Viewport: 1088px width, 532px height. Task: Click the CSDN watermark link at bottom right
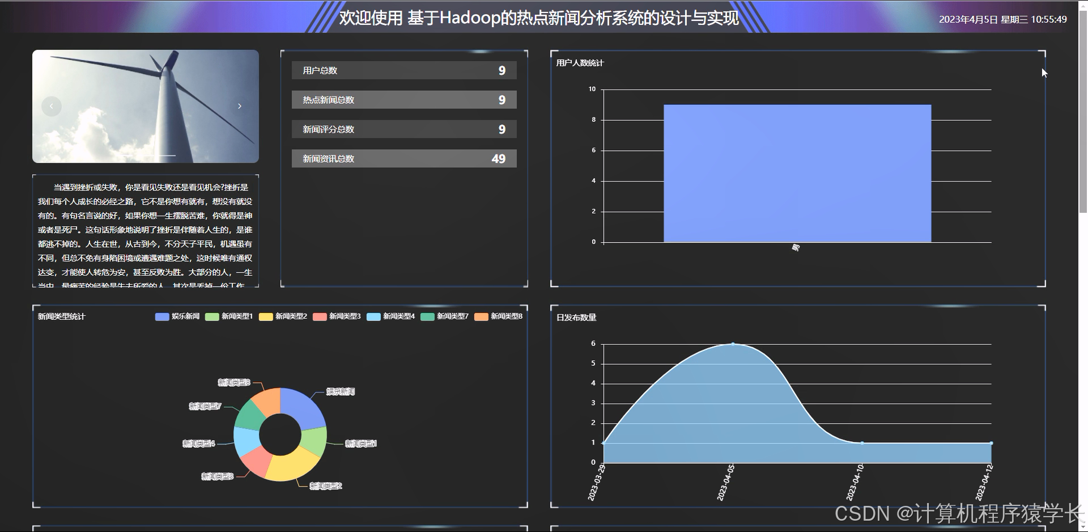[957, 512]
